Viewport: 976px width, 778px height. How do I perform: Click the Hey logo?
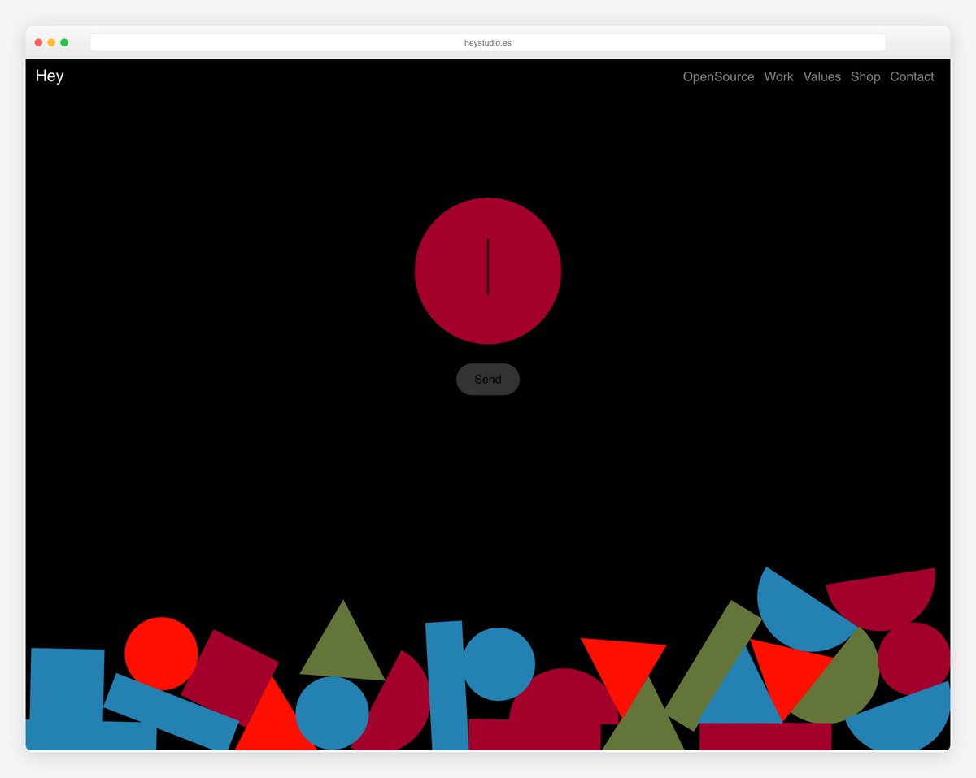tap(49, 76)
